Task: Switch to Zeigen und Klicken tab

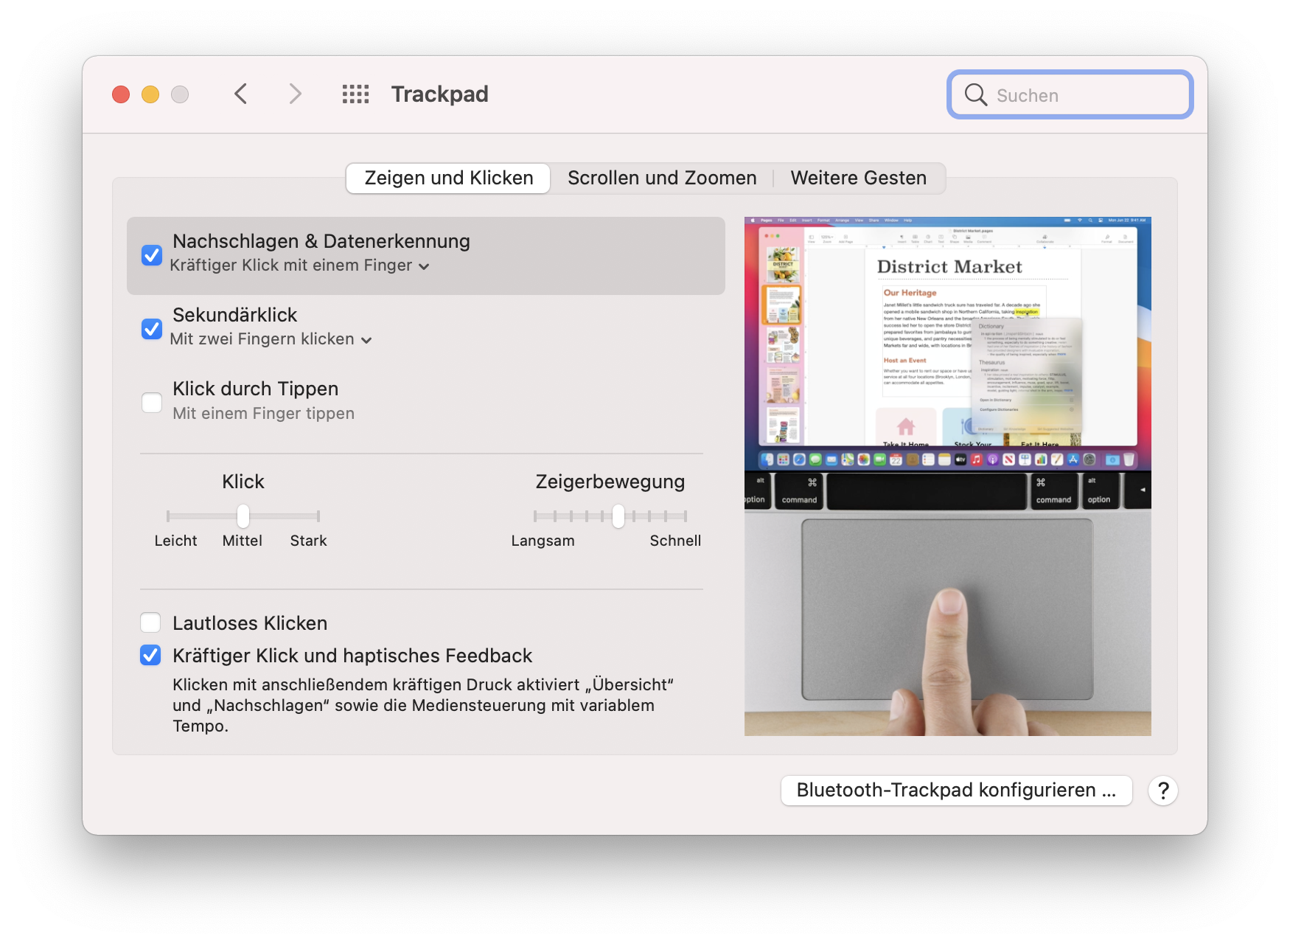Action: 448,178
